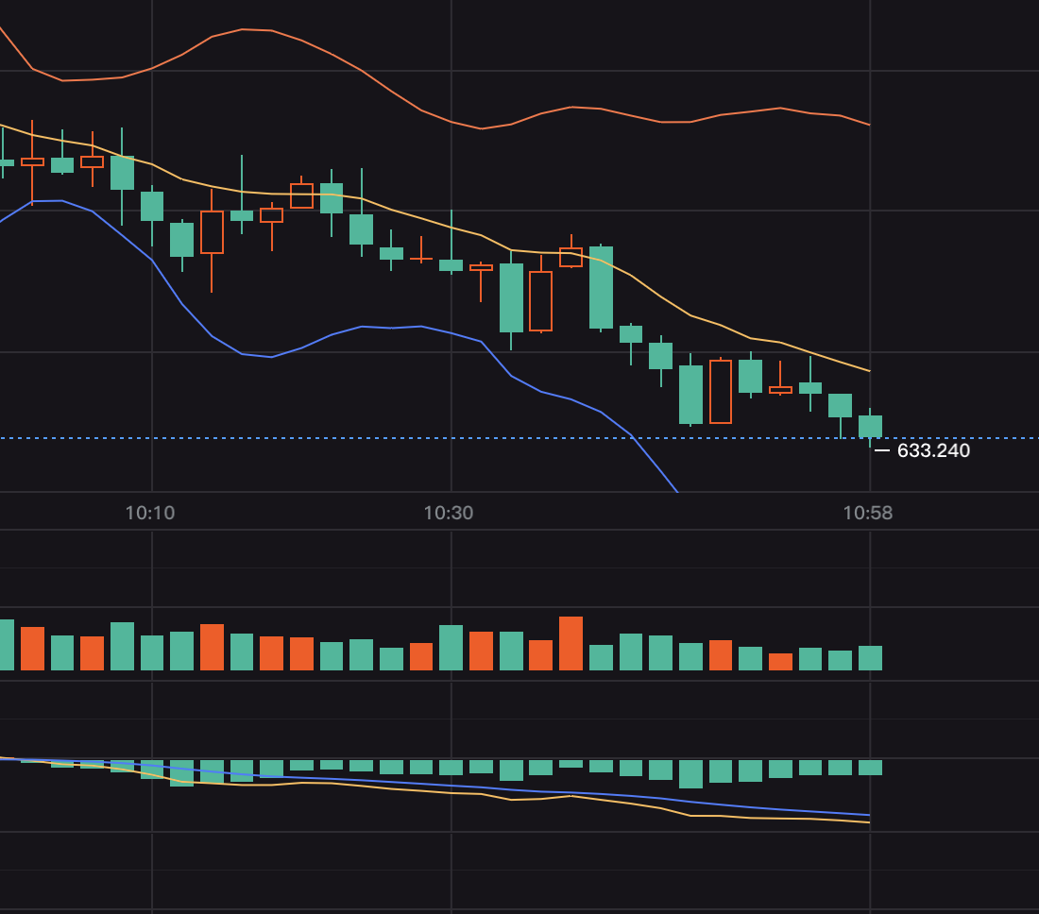This screenshot has width=1039, height=914.
Task: Click the green candlestick at 10:30
Action: (x=451, y=265)
